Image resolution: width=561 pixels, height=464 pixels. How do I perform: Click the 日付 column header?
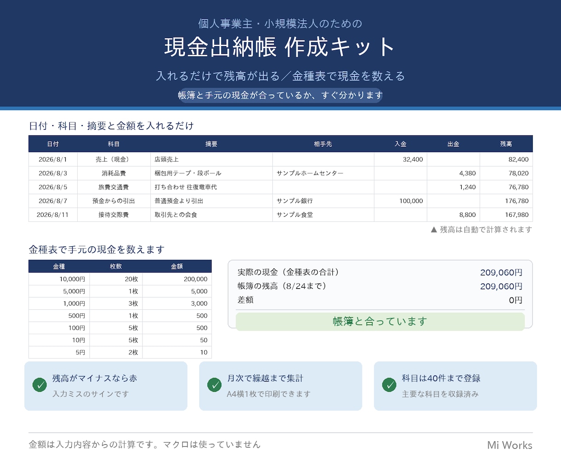point(53,144)
